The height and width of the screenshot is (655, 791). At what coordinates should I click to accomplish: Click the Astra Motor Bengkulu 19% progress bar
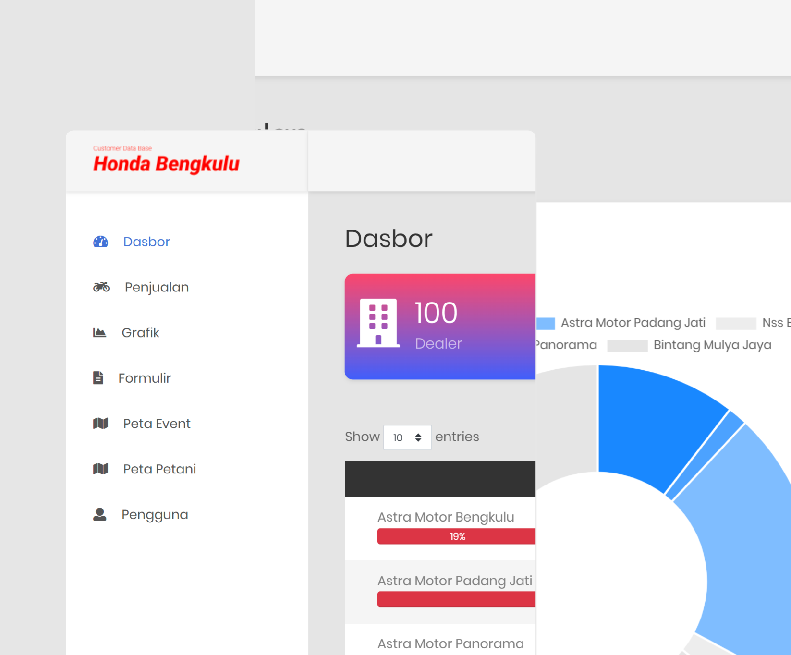(456, 536)
